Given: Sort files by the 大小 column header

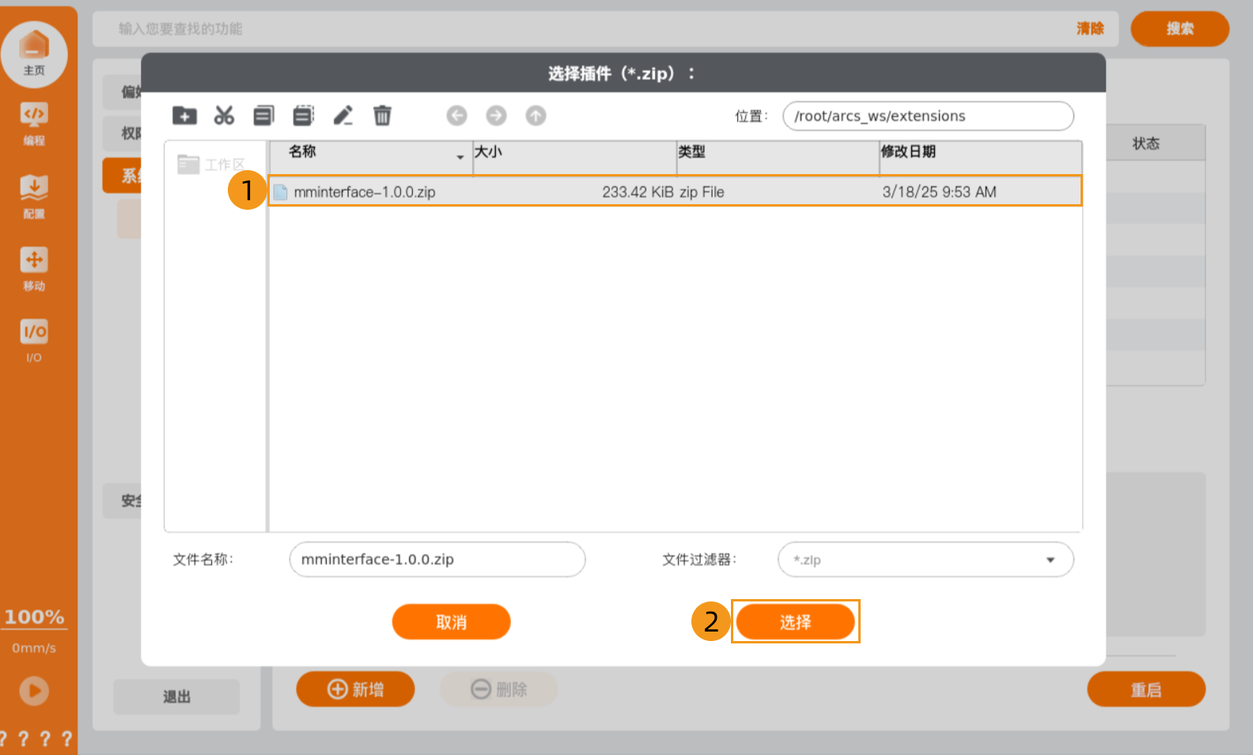Looking at the screenshot, I should point(574,152).
